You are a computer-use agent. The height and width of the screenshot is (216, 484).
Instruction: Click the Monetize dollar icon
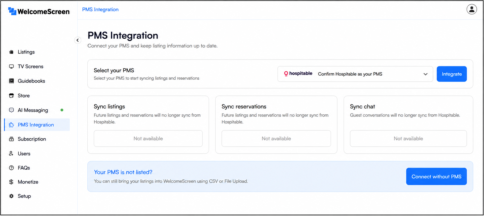[11, 182]
